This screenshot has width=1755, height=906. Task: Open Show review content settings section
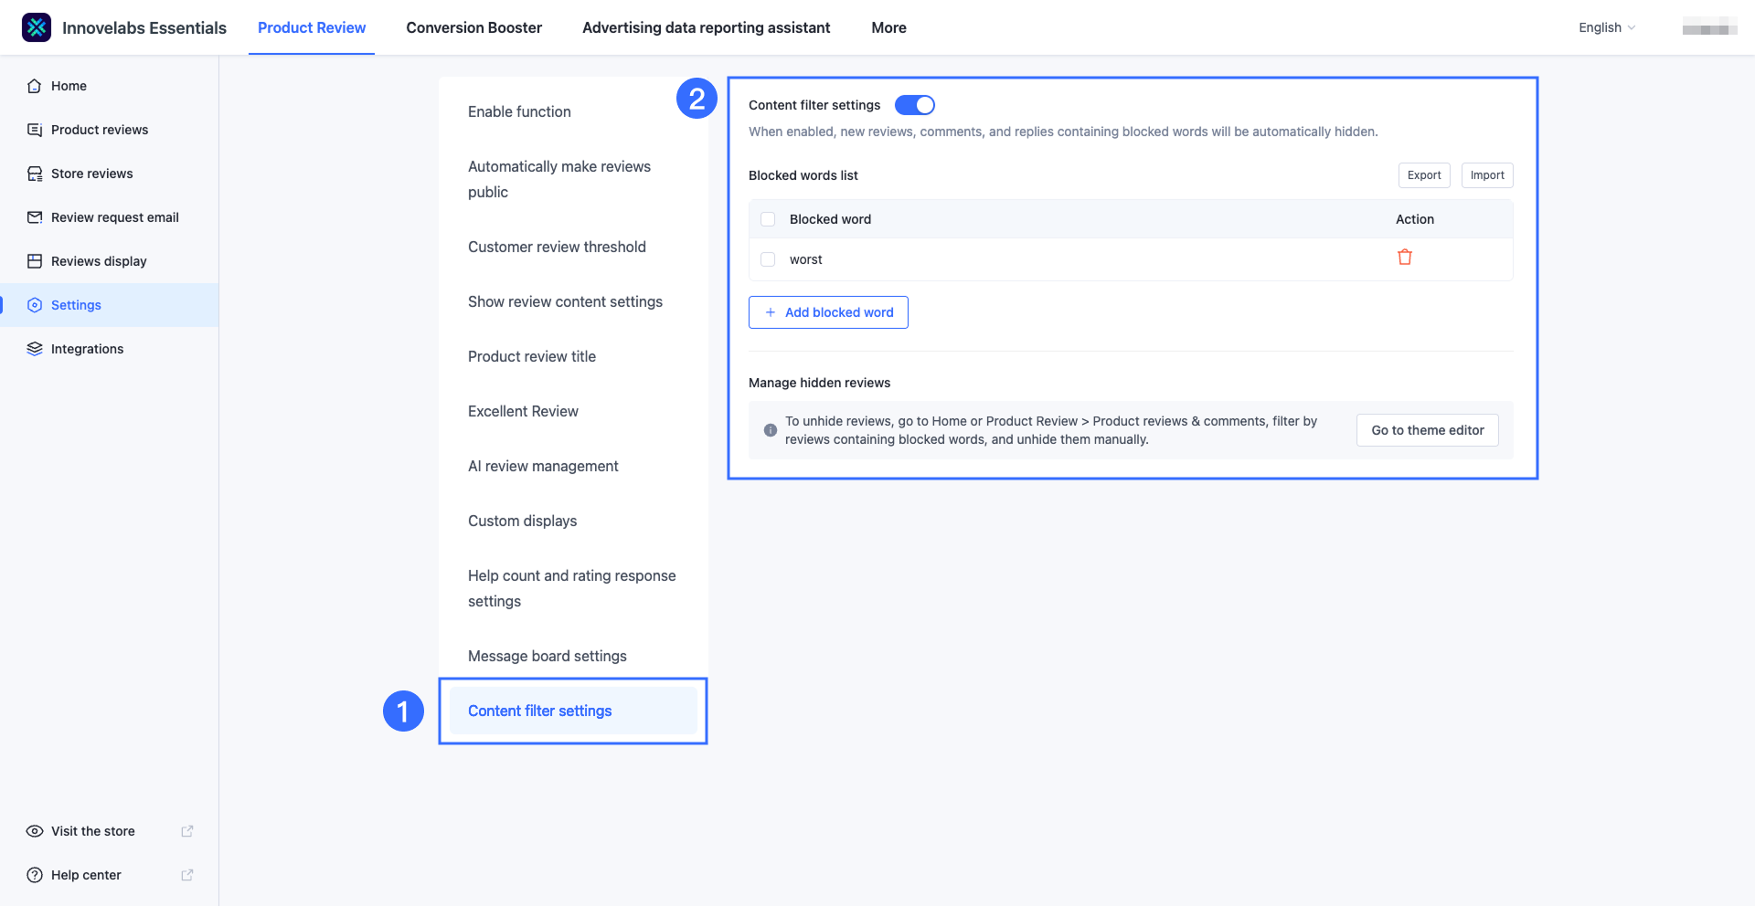pos(573,301)
